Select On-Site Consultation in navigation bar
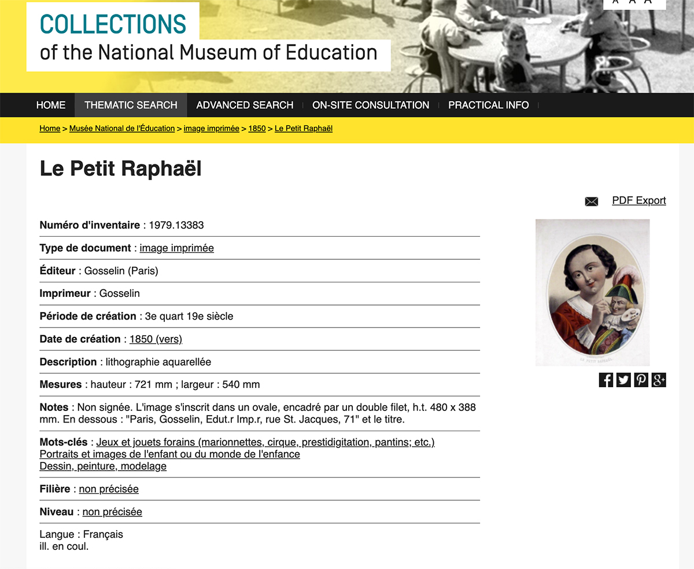Image resolution: width=694 pixels, height=569 pixels. [371, 105]
